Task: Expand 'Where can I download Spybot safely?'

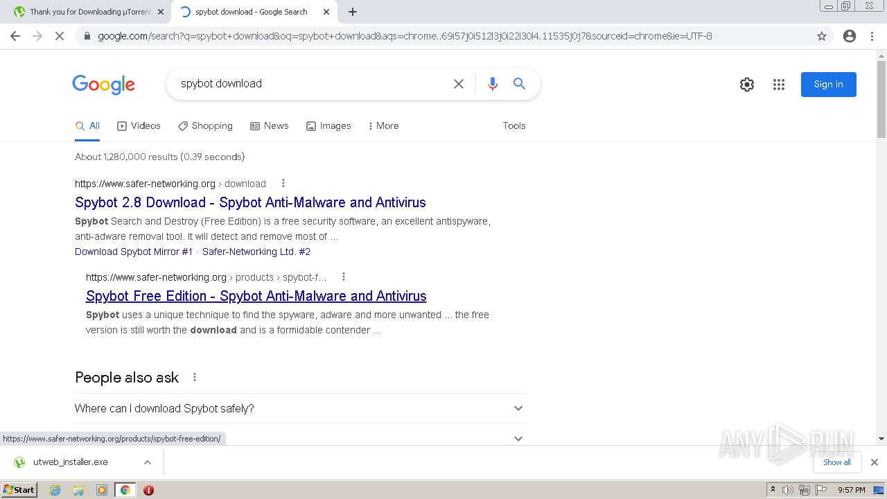Action: (x=300, y=408)
